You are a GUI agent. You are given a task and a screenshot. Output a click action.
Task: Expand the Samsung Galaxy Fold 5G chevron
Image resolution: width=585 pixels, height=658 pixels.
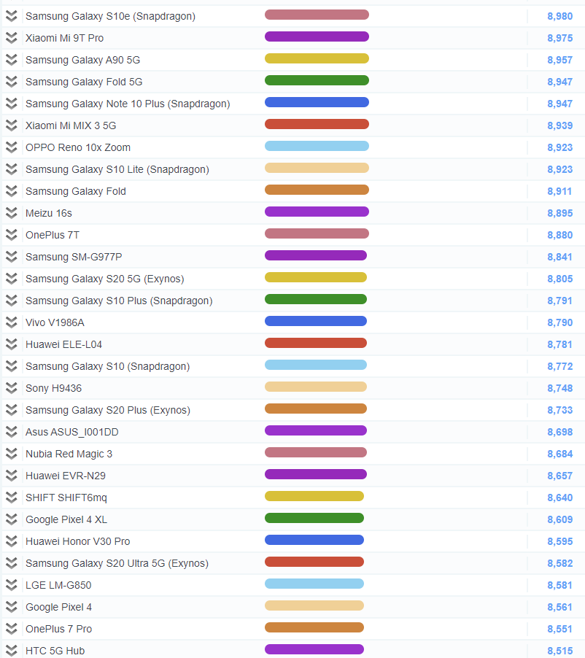(12, 82)
